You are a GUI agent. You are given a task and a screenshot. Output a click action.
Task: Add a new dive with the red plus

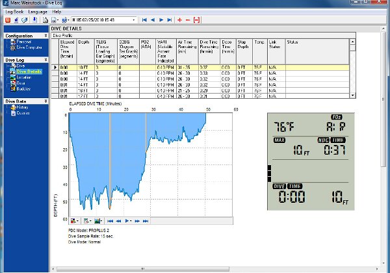coord(179,20)
